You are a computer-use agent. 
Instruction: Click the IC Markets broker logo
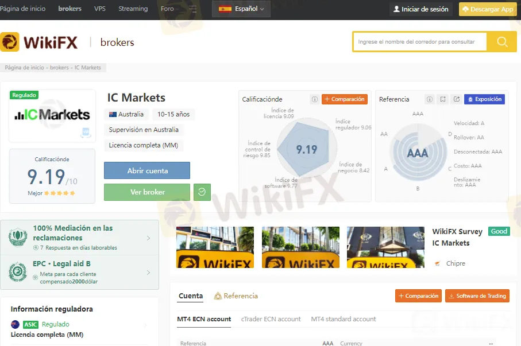coord(52,115)
